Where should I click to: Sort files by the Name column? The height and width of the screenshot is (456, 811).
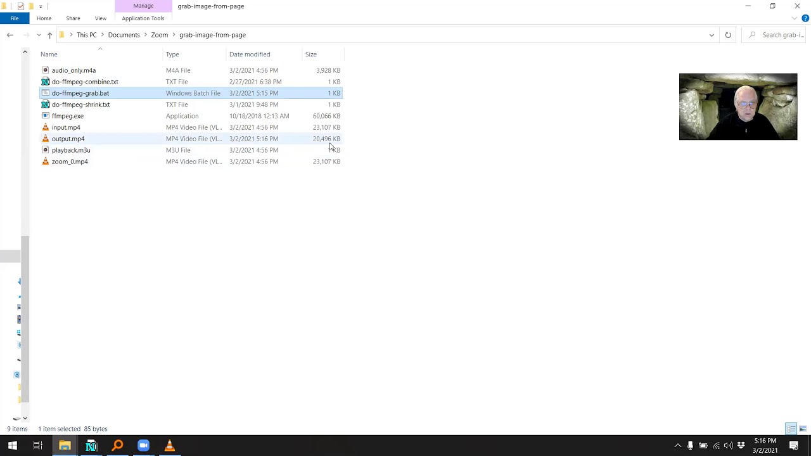coord(49,54)
